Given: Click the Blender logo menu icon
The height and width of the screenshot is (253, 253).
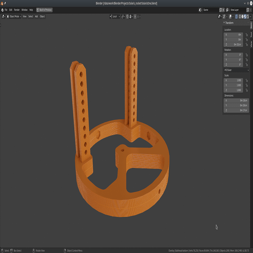Looking at the screenshot, I should point(2,10).
